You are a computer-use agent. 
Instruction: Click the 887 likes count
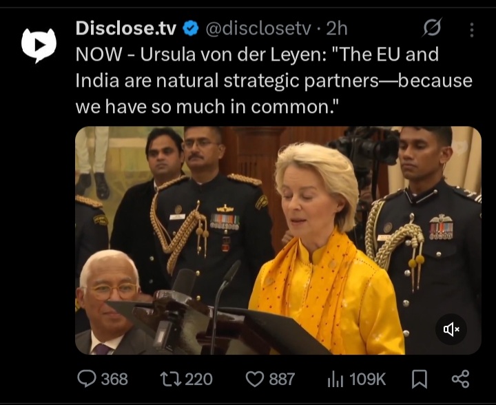pyautogui.click(x=282, y=379)
